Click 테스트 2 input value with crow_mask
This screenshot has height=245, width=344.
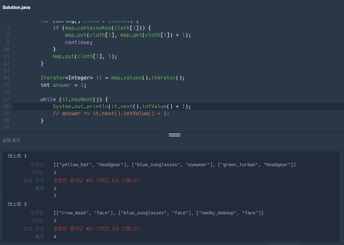coord(158,213)
